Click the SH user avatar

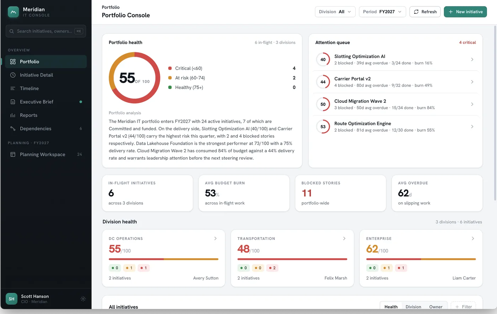pyautogui.click(x=12, y=299)
